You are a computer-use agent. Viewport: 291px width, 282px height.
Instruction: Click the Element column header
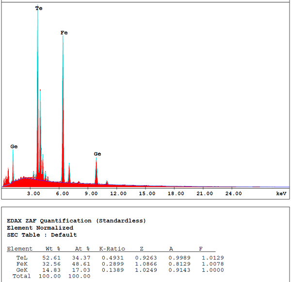tap(20, 249)
